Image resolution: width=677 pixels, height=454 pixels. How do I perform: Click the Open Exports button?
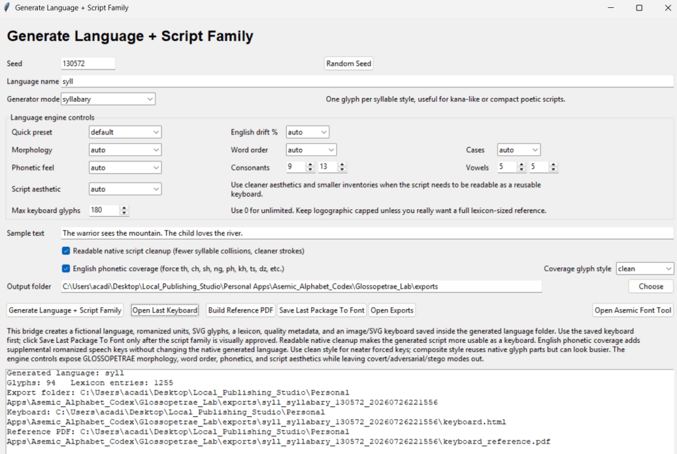point(392,310)
